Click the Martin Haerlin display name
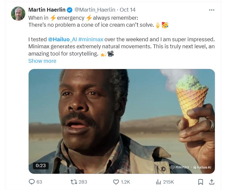The width and height of the screenshot is (227, 190). click(47, 10)
